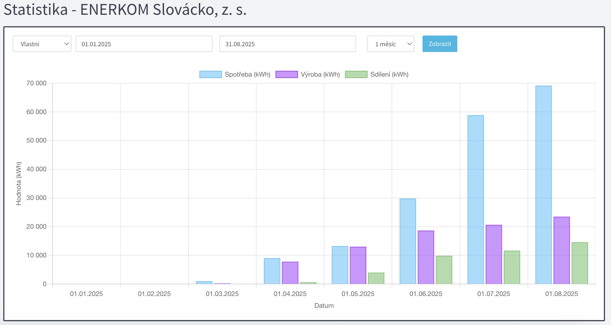Click the blue Spotřeba bar for 01.06.2025
The height and width of the screenshot is (325, 611).
pos(408,241)
